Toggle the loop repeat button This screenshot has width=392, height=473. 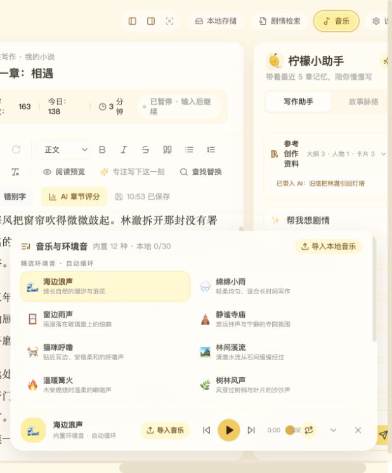(309, 430)
